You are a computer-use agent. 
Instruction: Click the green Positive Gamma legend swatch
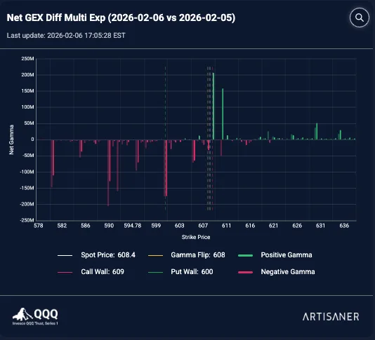pos(245,255)
